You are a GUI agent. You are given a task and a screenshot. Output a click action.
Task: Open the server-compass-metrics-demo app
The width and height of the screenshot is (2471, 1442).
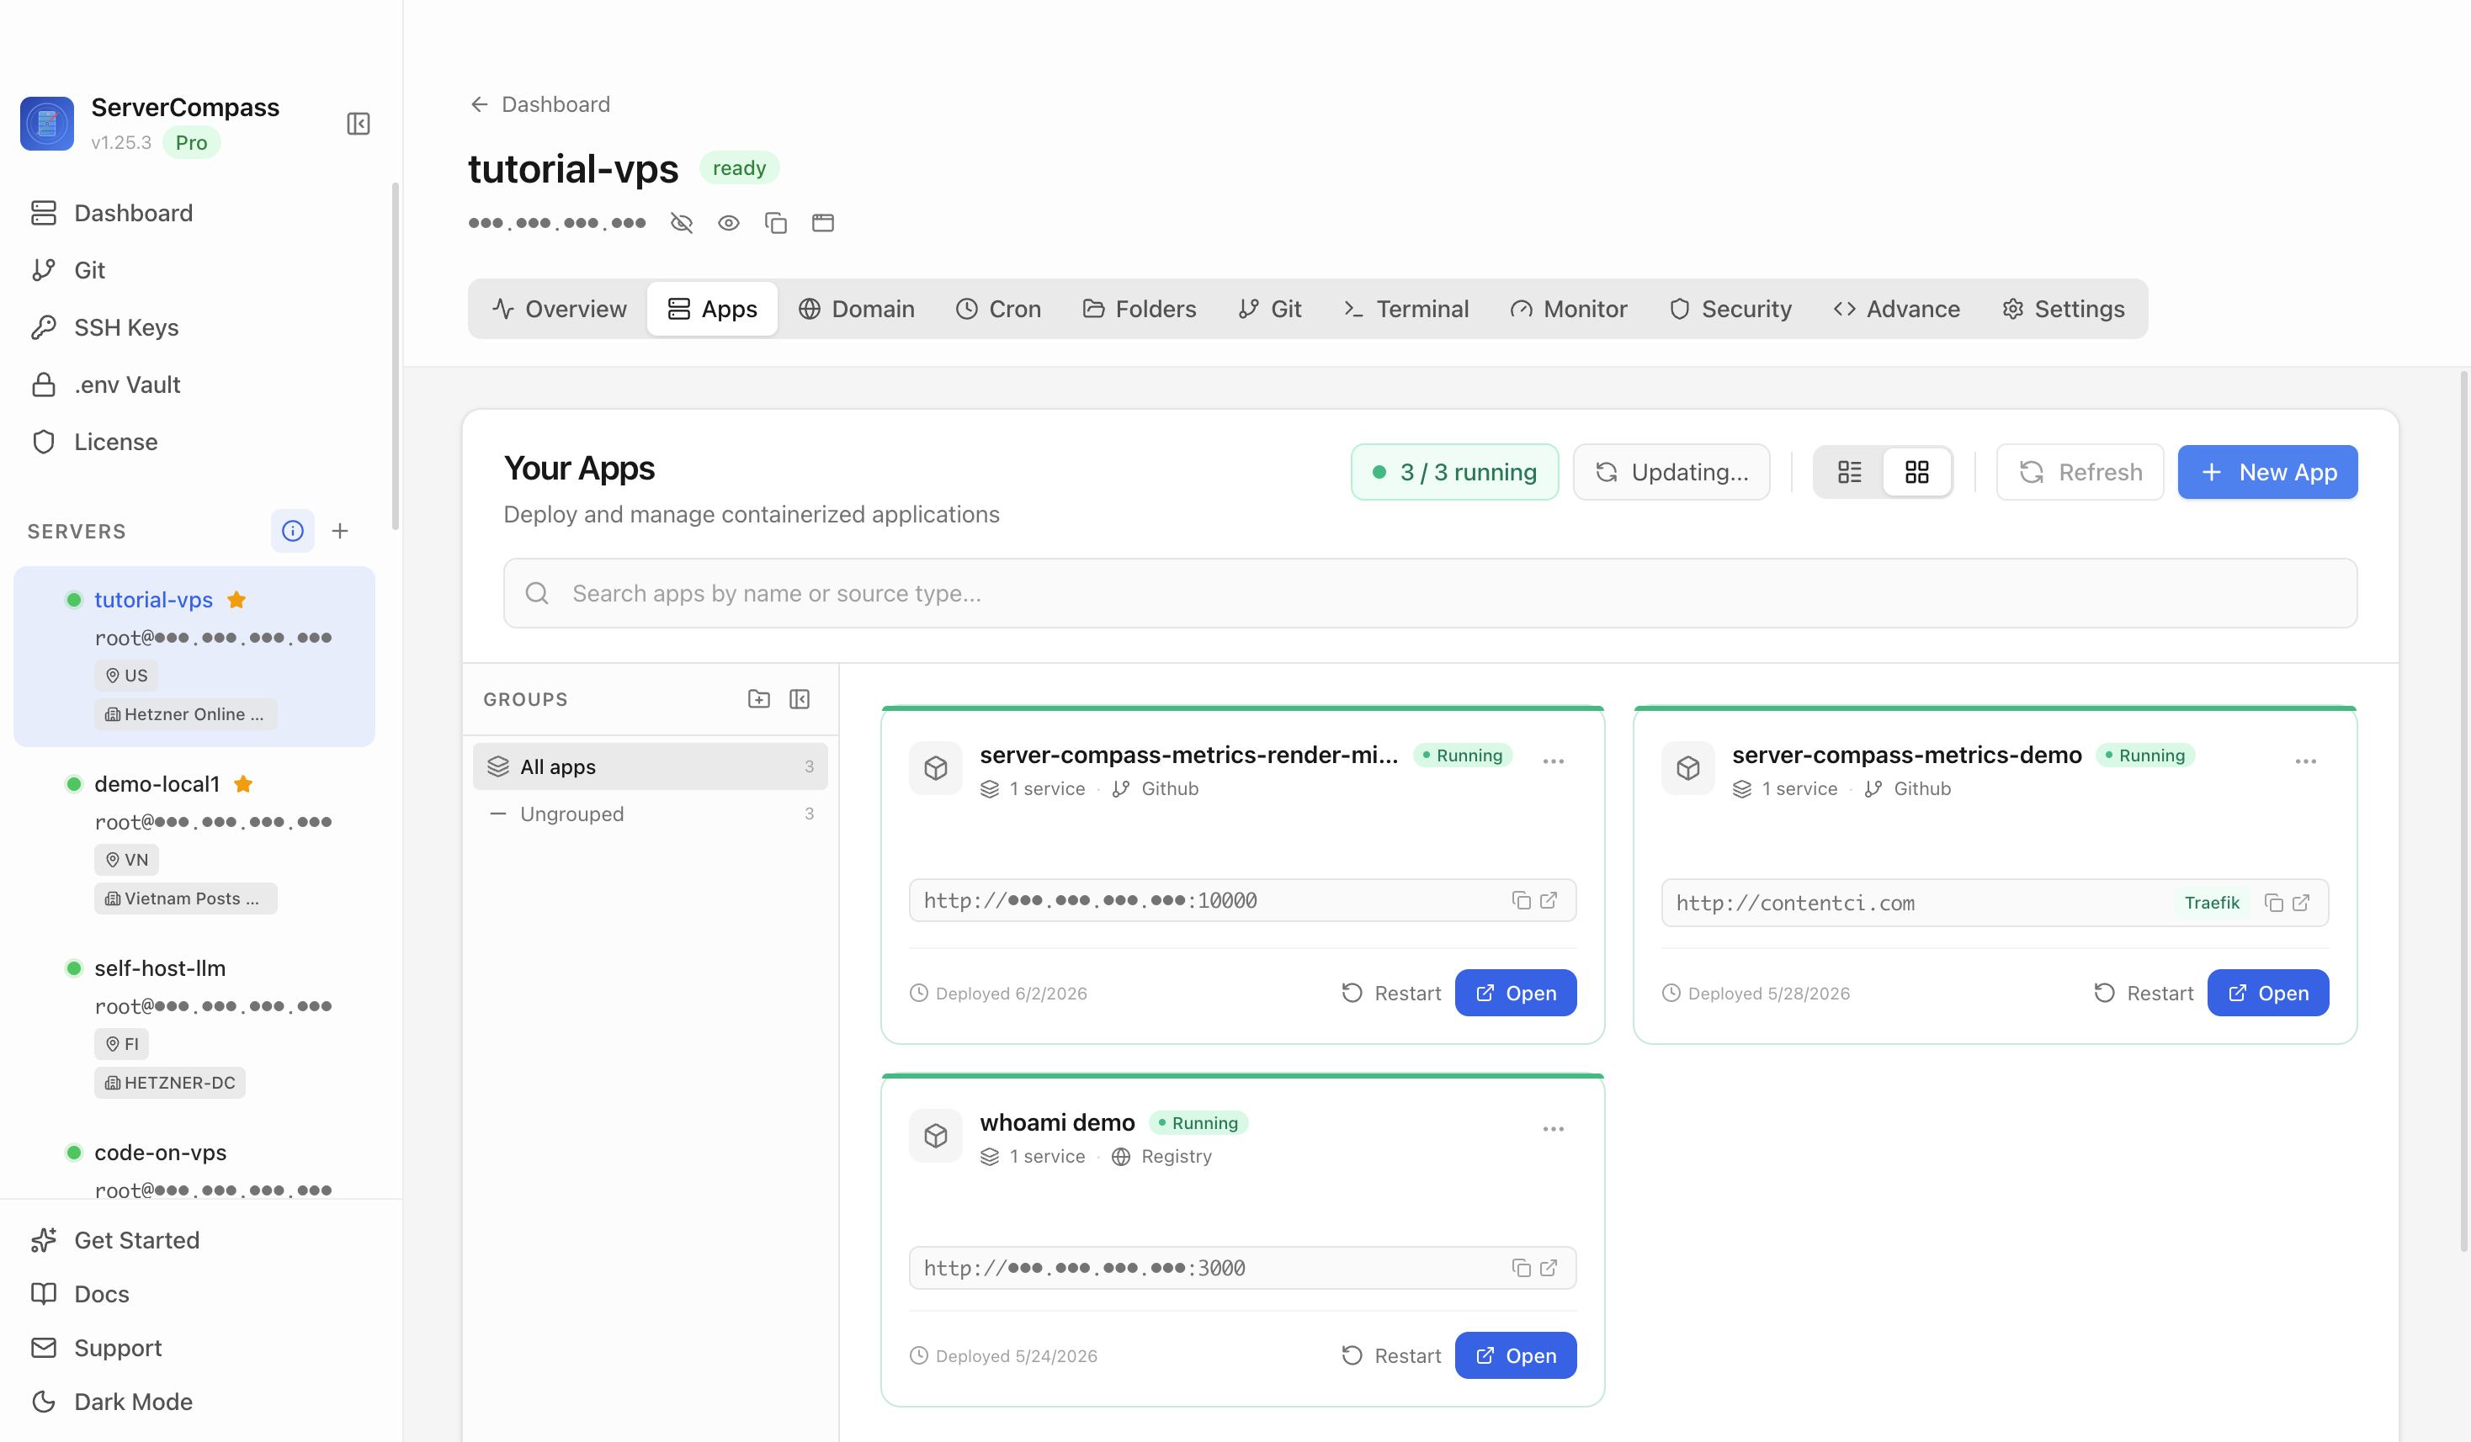click(2267, 993)
